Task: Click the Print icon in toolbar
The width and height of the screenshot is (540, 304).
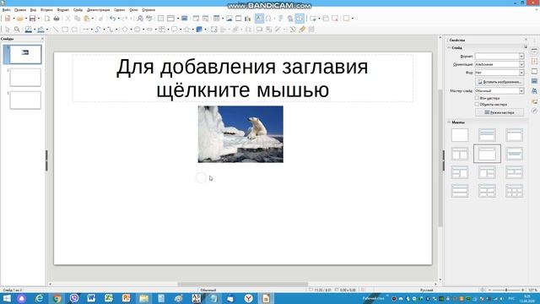Action: (57, 19)
